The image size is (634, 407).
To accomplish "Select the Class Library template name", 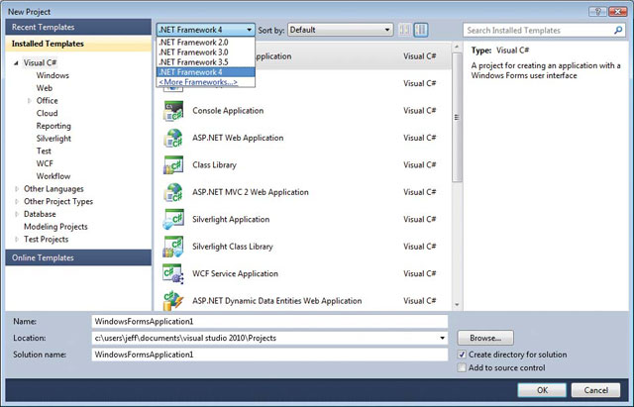I will (x=214, y=165).
